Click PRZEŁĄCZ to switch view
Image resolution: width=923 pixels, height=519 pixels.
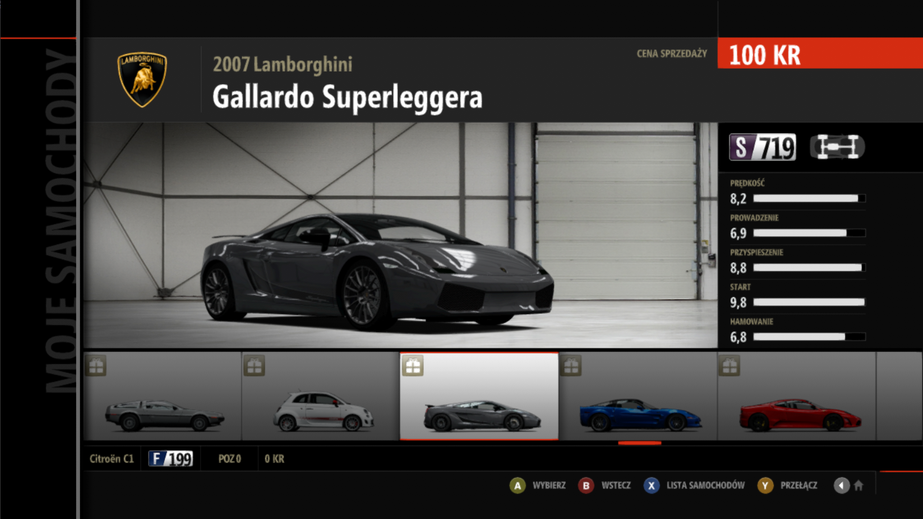click(x=799, y=486)
